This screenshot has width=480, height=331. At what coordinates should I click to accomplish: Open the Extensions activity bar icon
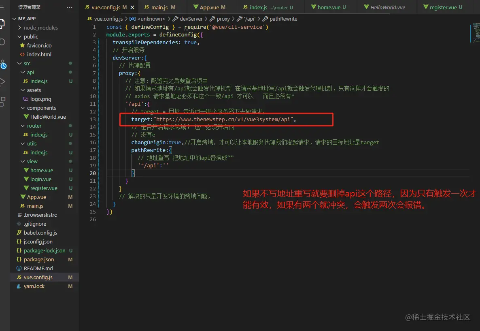coord(2,101)
